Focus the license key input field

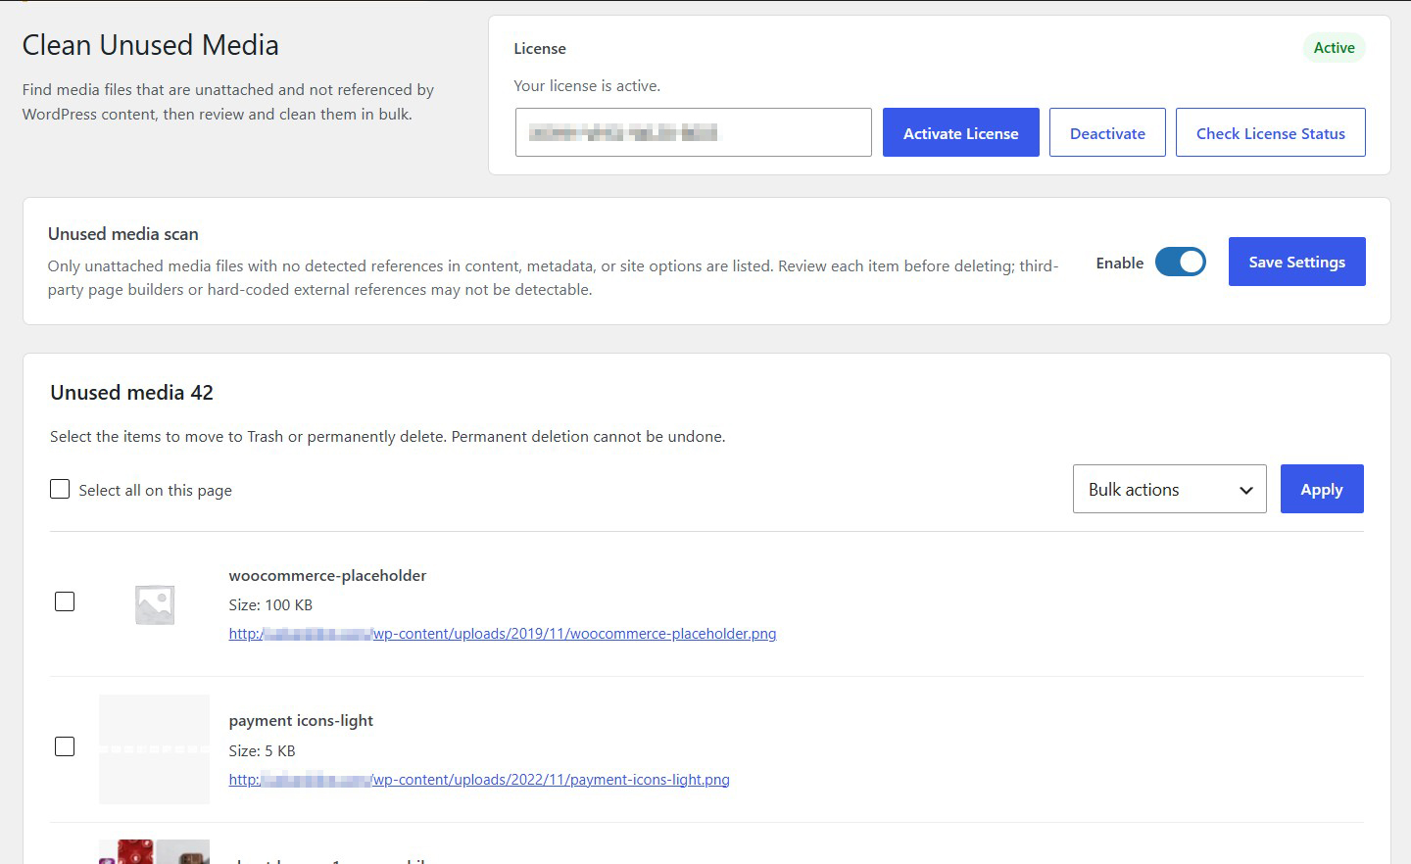tap(694, 132)
